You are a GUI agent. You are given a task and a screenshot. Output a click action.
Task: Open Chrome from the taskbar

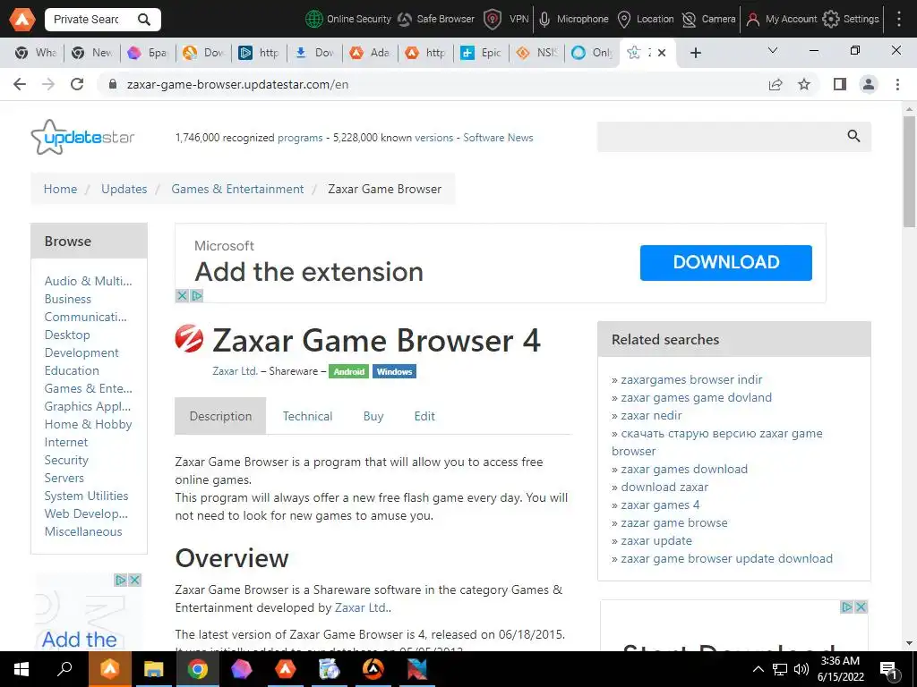(197, 669)
